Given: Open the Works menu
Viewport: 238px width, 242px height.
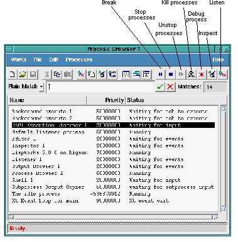Looking at the screenshot, I should (x=18, y=60).
